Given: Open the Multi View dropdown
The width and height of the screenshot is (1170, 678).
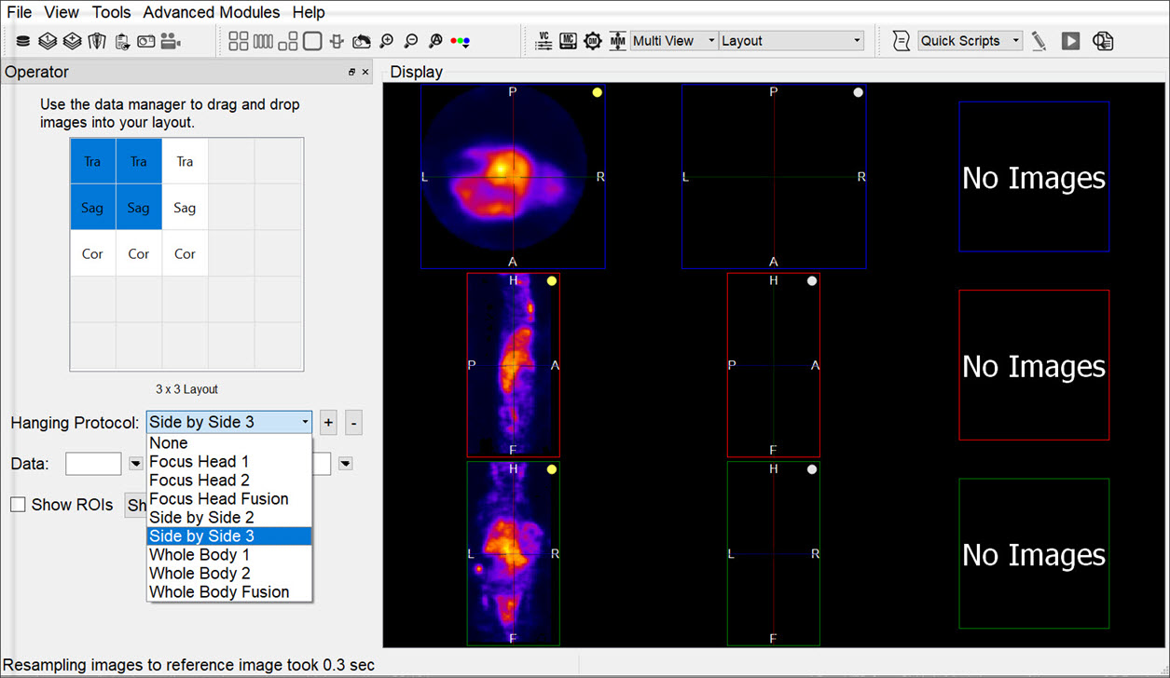Looking at the screenshot, I should (x=674, y=41).
